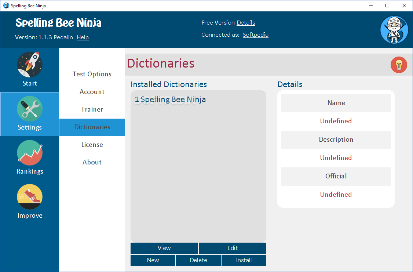The width and height of the screenshot is (413, 272).
Task: Click the Edit dictionary button
Action: click(x=233, y=248)
